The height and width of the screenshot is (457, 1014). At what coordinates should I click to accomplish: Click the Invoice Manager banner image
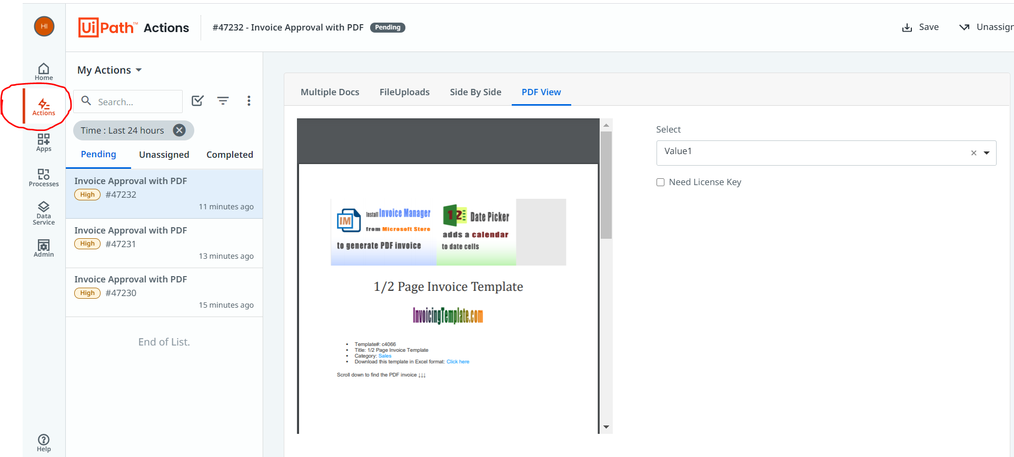tap(383, 232)
